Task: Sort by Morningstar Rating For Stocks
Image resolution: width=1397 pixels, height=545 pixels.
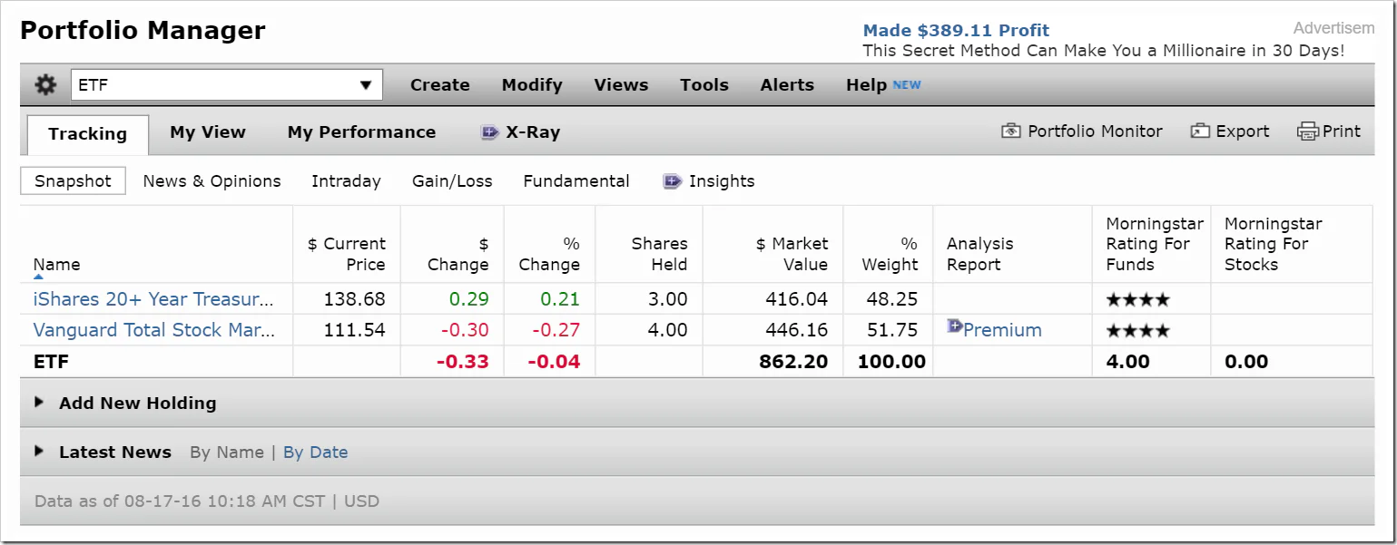Action: point(1274,244)
